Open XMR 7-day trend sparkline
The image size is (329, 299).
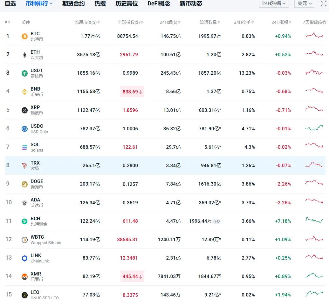[314, 275]
